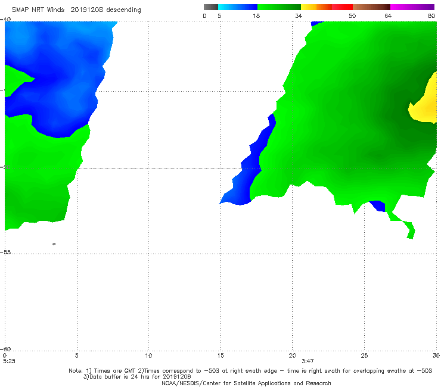
Task: Click the color bar label '50'
Action: pyautogui.click(x=352, y=16)
